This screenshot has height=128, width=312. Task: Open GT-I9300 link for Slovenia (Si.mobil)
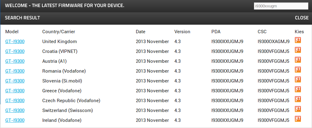(x=15, y=81)
